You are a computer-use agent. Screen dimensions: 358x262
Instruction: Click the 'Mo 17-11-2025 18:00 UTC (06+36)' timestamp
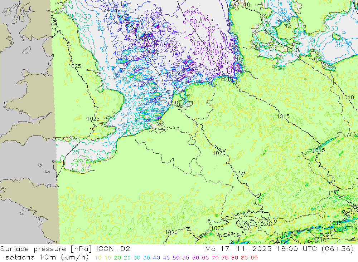[x=280, y=249]
